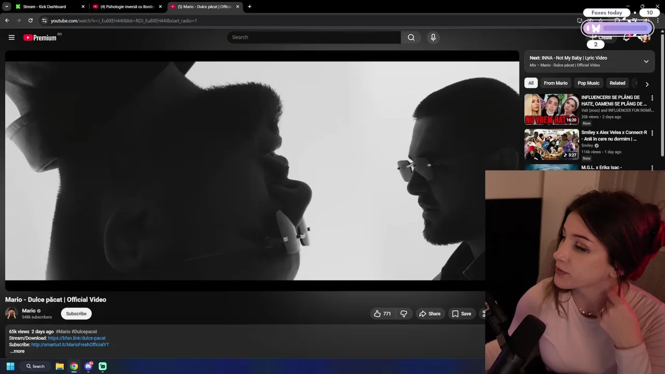
Task: Open the Smiley channel name
Action: pos(587,146)
